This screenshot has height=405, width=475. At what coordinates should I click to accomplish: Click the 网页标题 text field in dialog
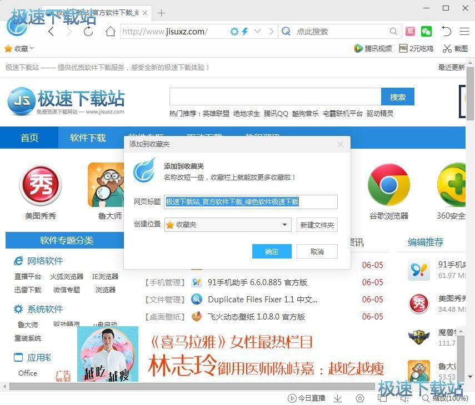click(251, 202)
